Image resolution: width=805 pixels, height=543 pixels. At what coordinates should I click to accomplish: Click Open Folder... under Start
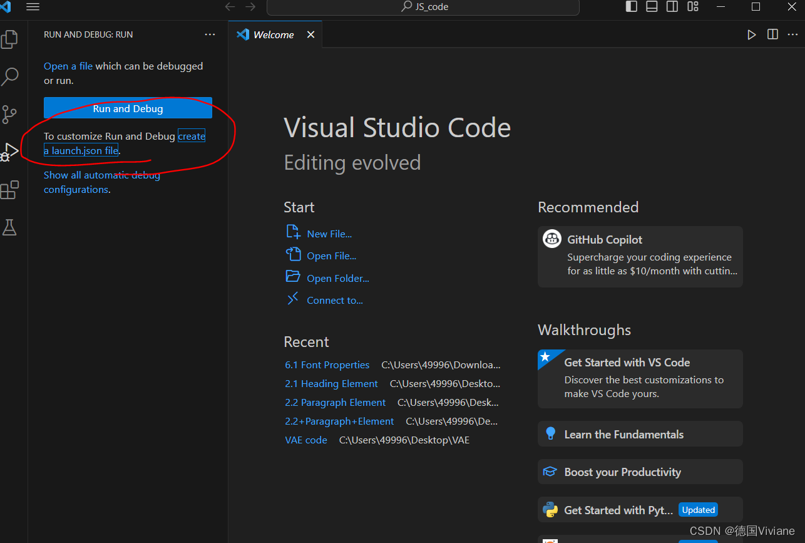(338, 278)
